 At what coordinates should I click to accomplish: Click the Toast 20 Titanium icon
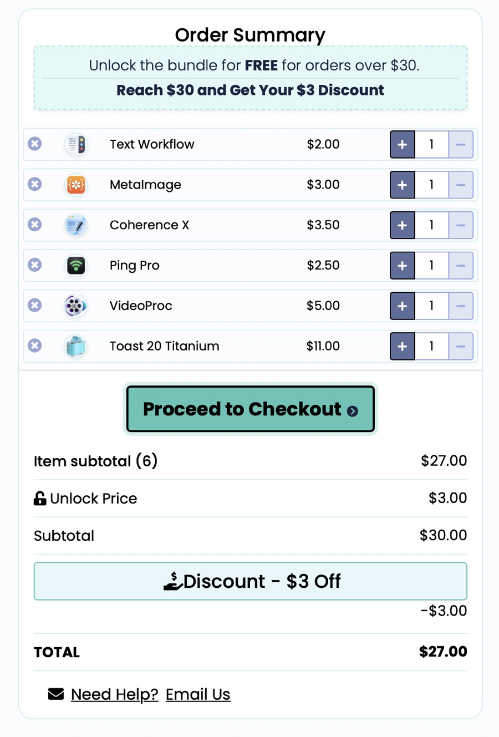76,346
